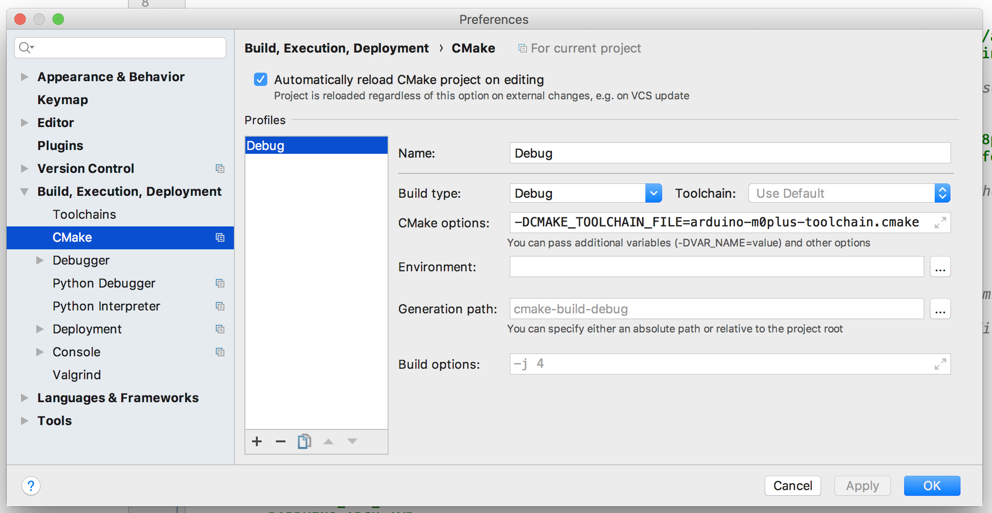Add a new CMake profile

(257, 441)
